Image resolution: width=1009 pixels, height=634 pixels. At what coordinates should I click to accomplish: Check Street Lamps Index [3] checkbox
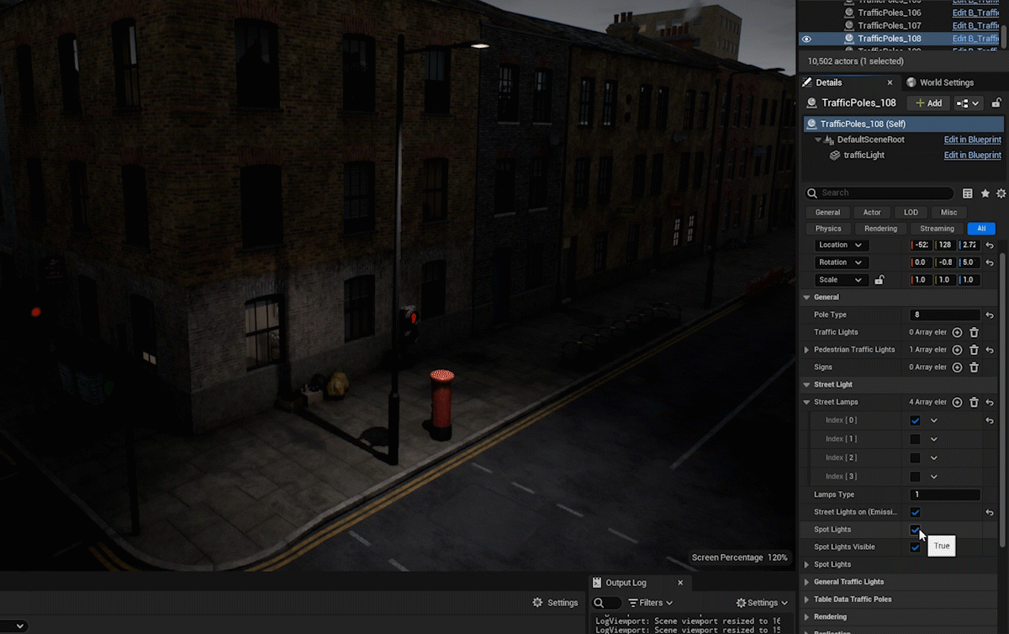coord(915,476)
